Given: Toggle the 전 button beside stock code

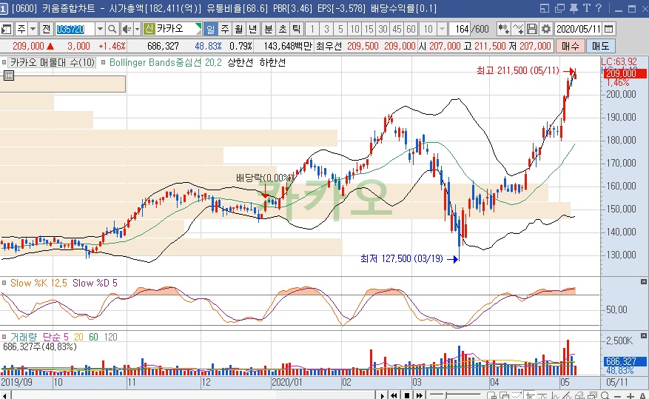Looking at the screenshot, I should [47, 29].
